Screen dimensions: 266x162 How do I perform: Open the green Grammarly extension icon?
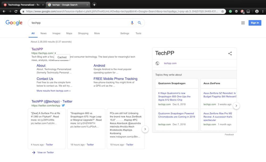[230, 11]
